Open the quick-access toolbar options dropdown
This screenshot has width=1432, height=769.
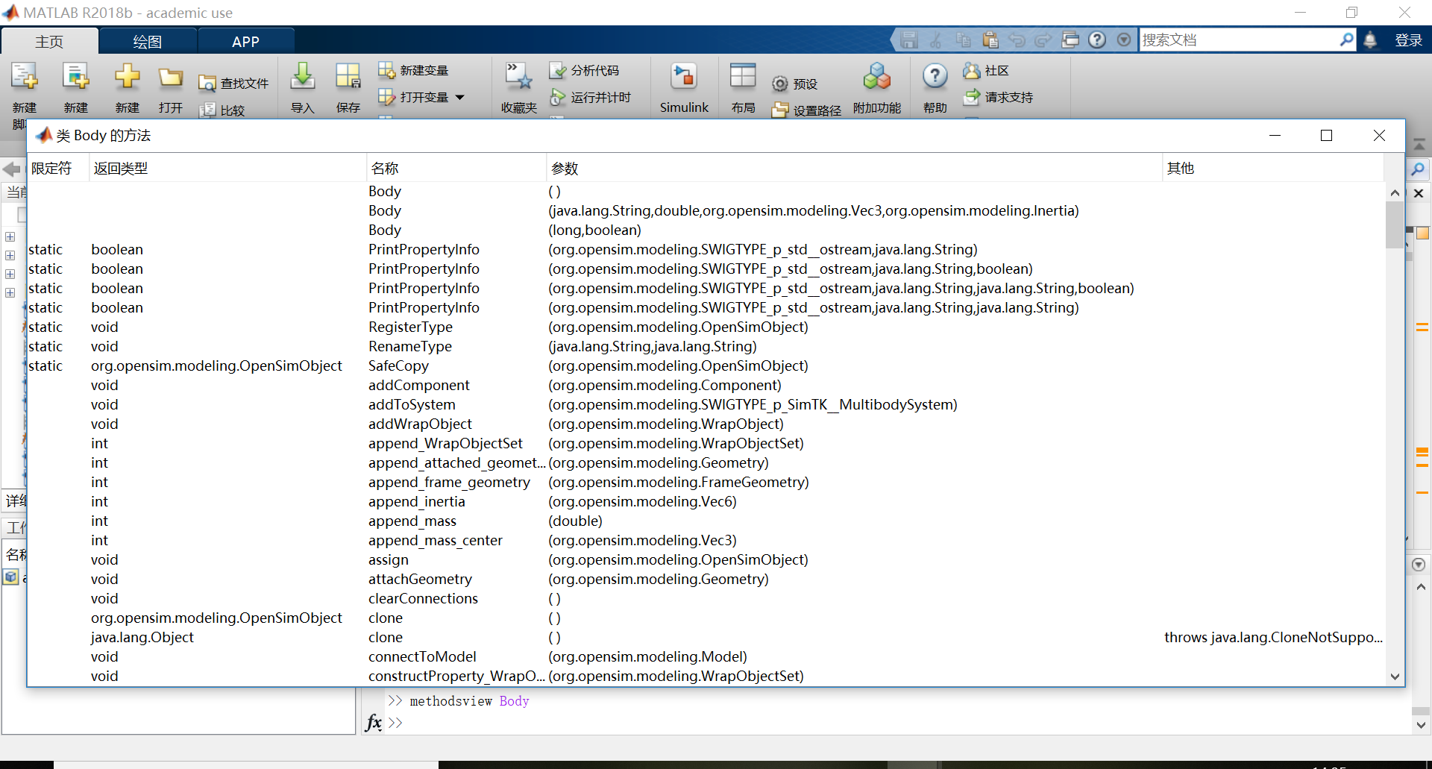tap(1123, 40)
